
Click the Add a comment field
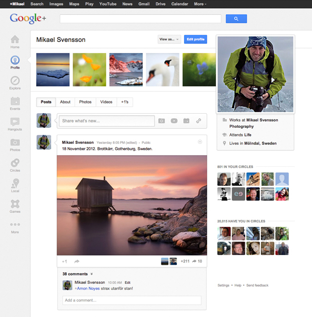[132, 300]
